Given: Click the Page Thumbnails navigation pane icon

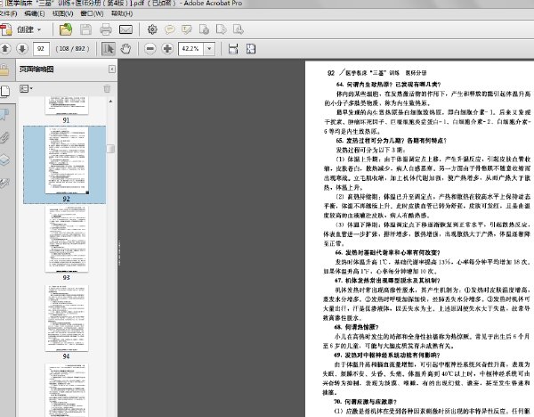Looking at the screenshot, I should tap(5, 92).
